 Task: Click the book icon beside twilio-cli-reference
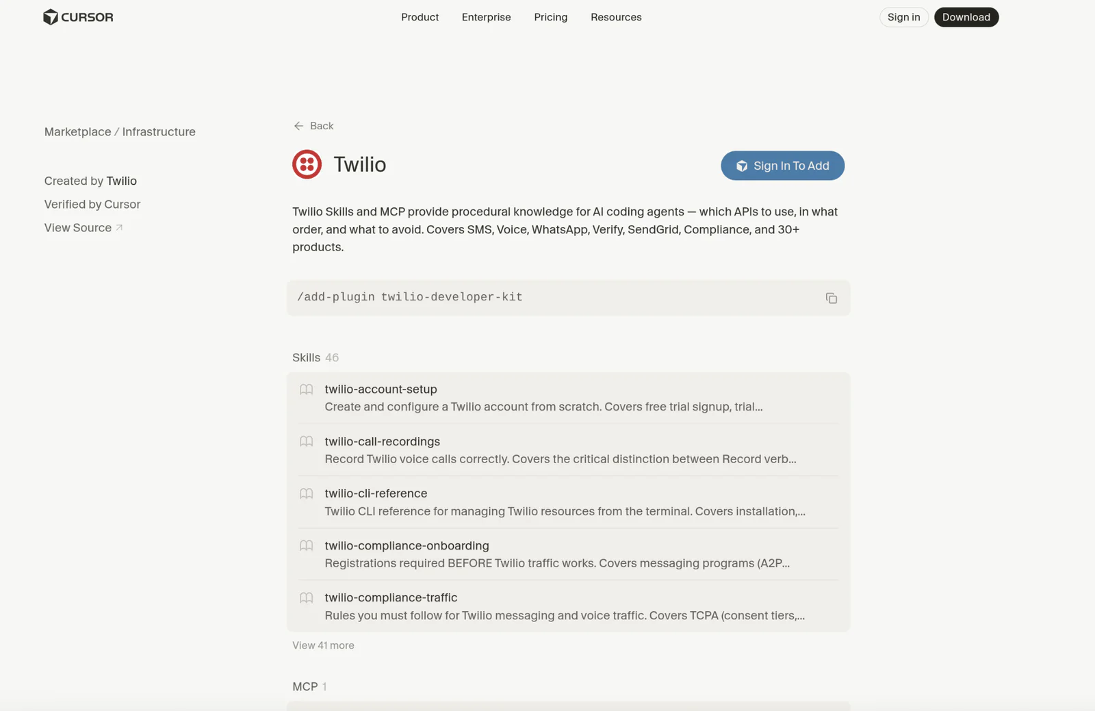pos(307,493)
